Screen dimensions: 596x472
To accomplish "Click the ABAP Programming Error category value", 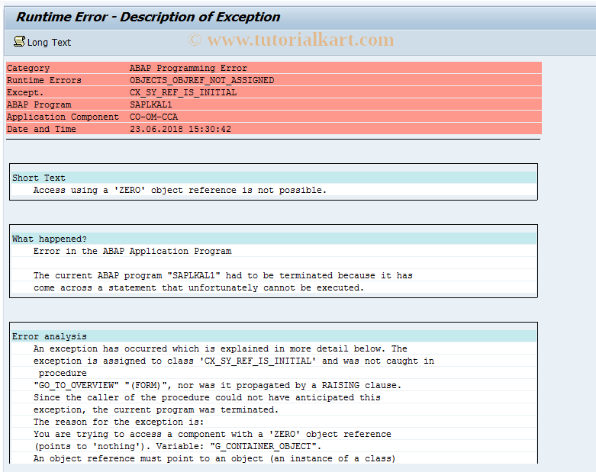I will [x=188, y=68].
